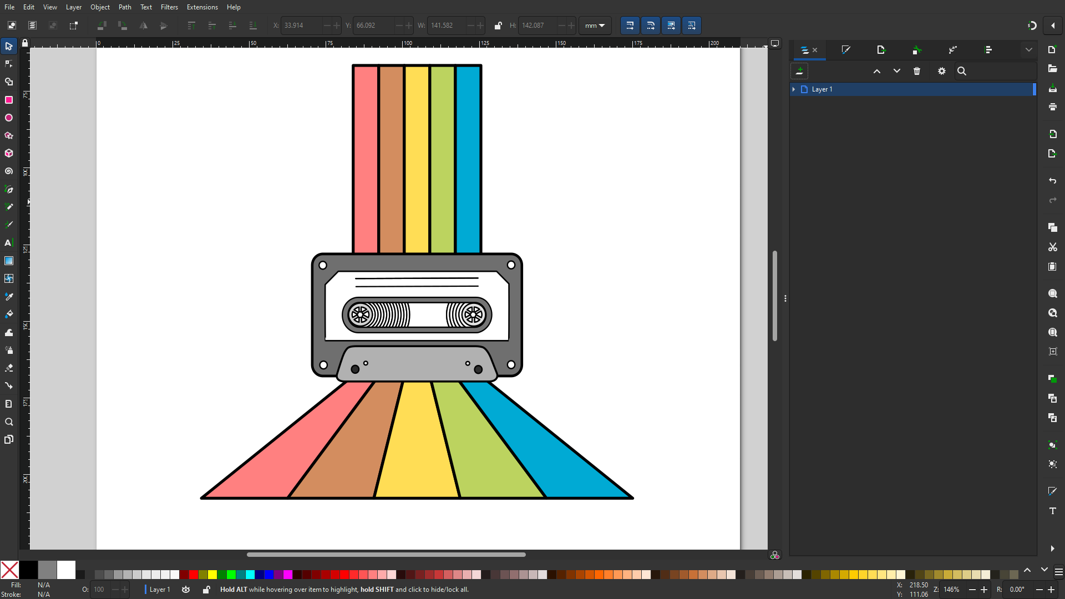Delete the selected layer with trash icon
Viewport: 1065px width, 599px height.
917,71
